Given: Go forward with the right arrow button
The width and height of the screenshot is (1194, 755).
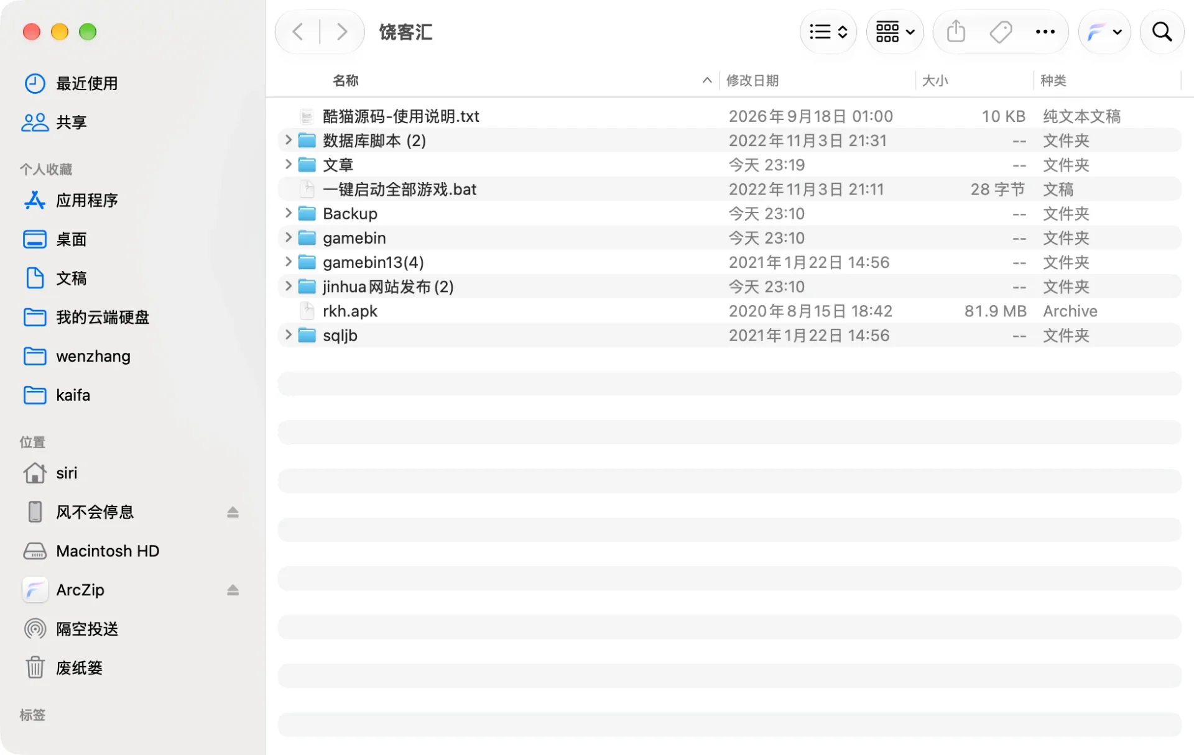Looking at the screenshot, I should [341, 32].
